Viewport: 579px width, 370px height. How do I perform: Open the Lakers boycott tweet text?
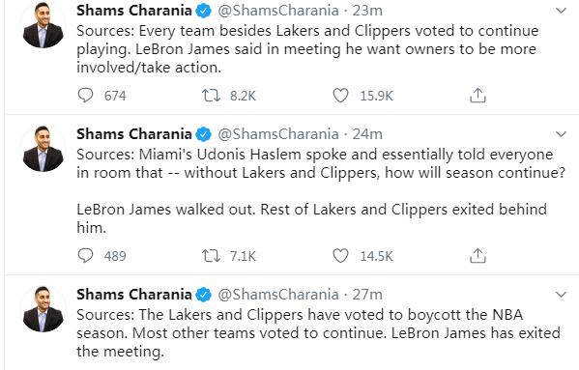(318, 332)
